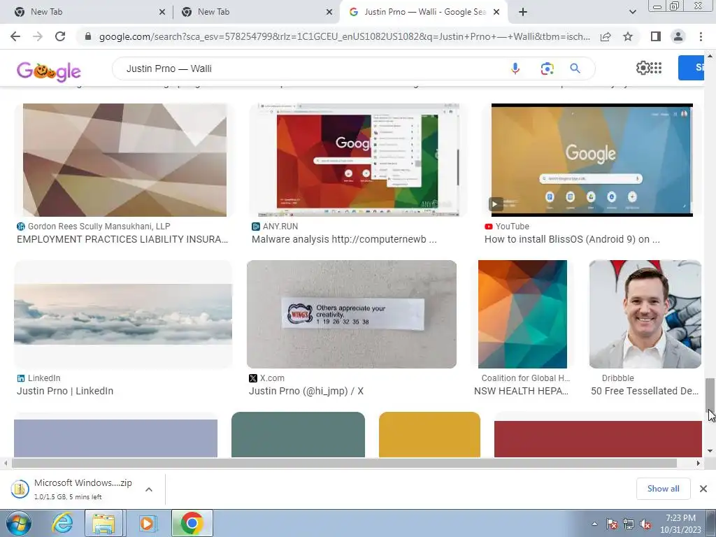716x537 pixels.
Task: Open the Windows Start menu
Action: (x=18, y=523)
